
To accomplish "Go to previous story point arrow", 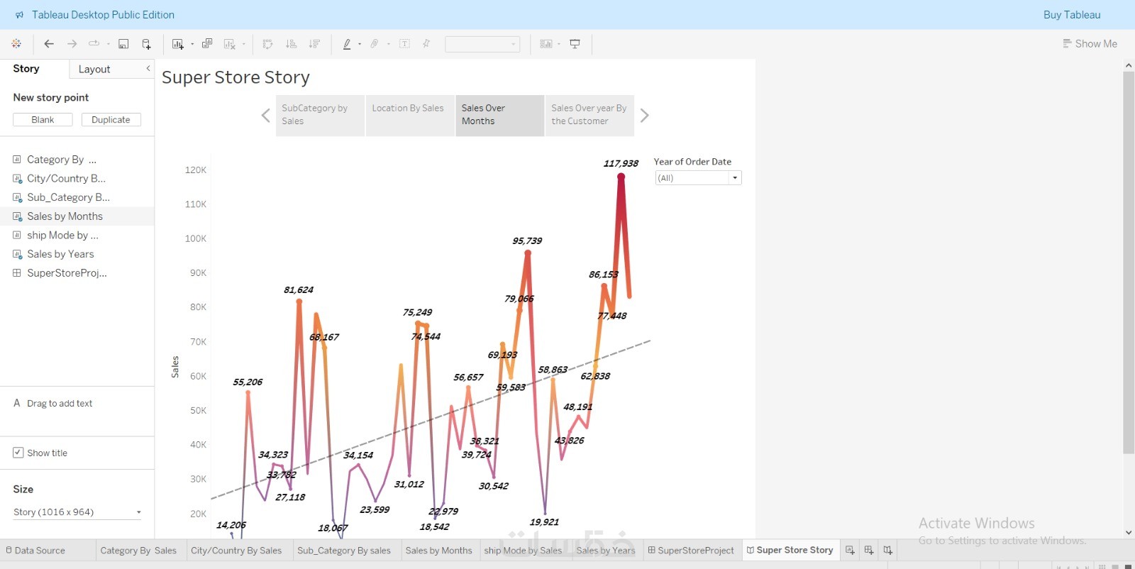I will (x=265, y=115).
